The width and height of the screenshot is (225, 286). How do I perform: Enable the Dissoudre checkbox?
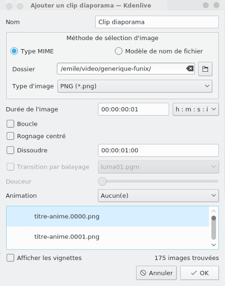(x=10, y=150)
